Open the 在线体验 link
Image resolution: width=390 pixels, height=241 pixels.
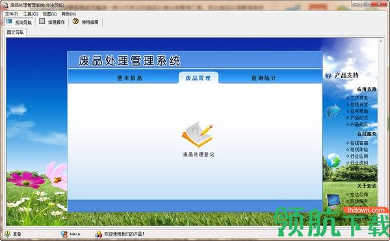pos(359,149)
